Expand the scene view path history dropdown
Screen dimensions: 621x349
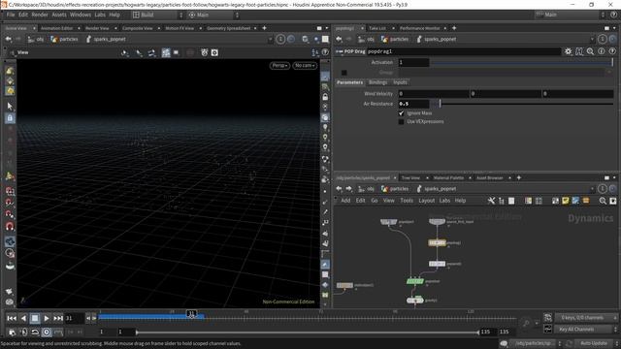point(270,39)
